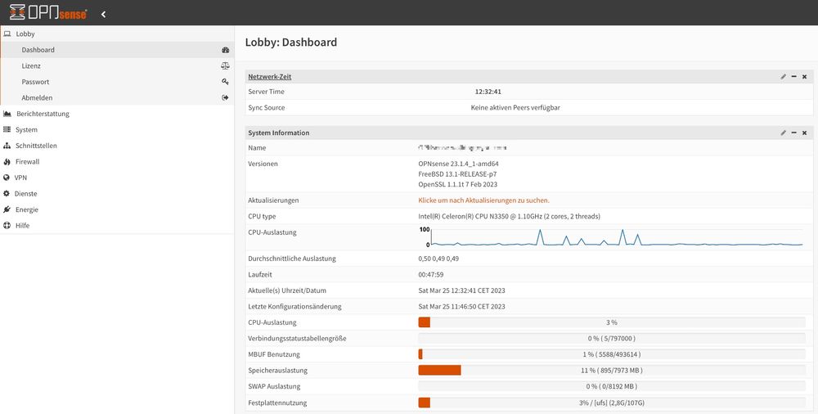Image resolution: width=818 pixels, height=414 pixels.
Task: Expand the VPN menu
Action: pos(117,178)
